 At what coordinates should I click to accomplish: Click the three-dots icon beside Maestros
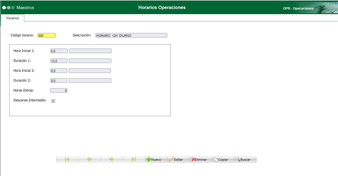(8, 8)
